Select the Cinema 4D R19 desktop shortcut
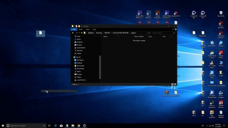 (x=203, y=15)
